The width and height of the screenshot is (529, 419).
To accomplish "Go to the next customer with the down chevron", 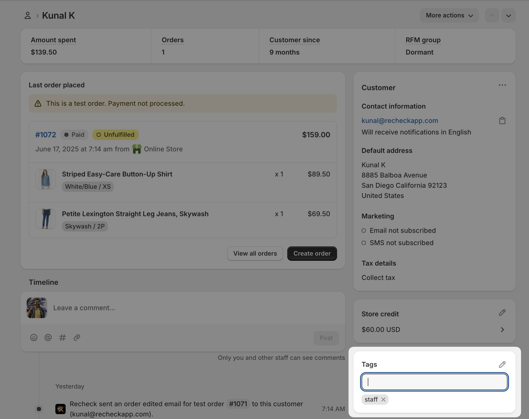I will [508, 15].
